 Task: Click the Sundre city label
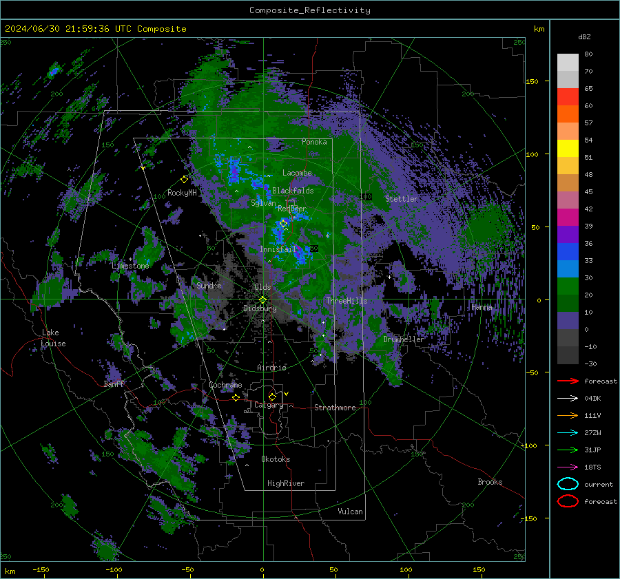click(209, 285)
